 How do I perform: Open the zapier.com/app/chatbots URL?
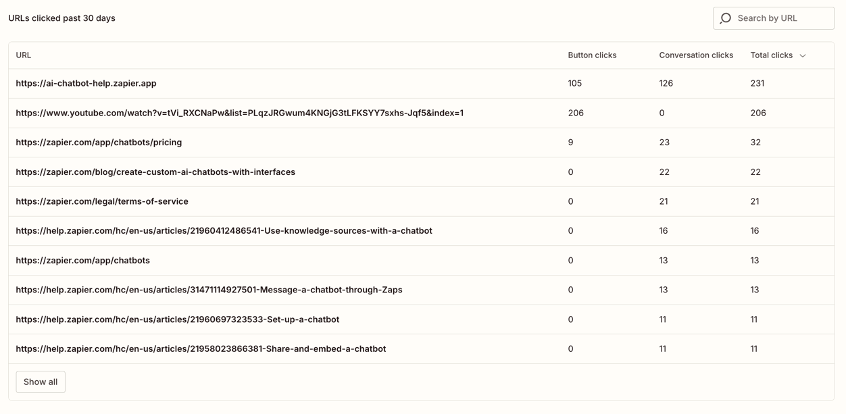[x=82, y=261]
